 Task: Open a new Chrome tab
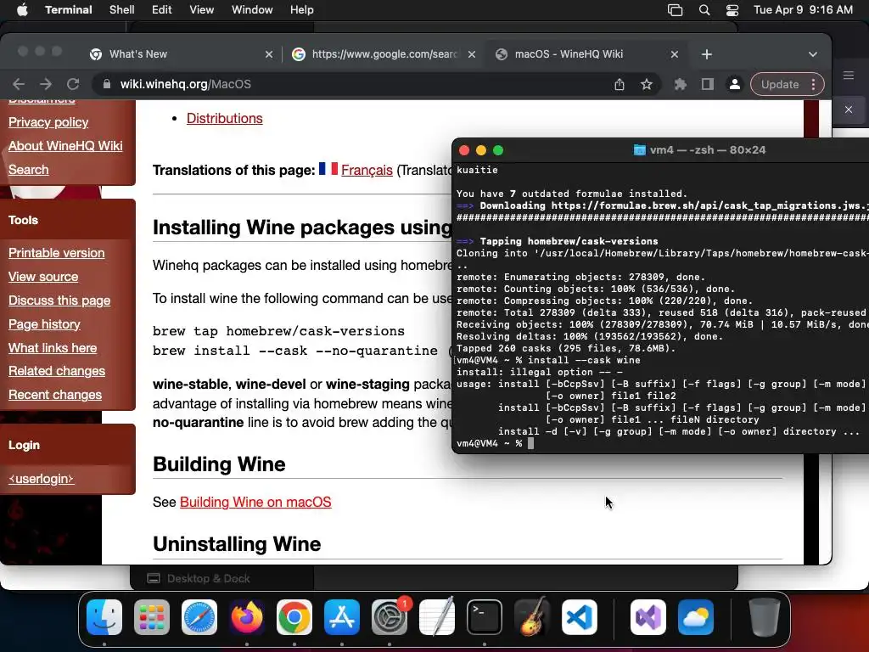(707, 54)
